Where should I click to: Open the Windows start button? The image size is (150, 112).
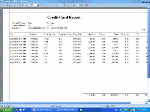[x=7, y=110]
